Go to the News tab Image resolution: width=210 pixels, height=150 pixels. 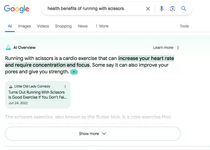coord(83,26)
